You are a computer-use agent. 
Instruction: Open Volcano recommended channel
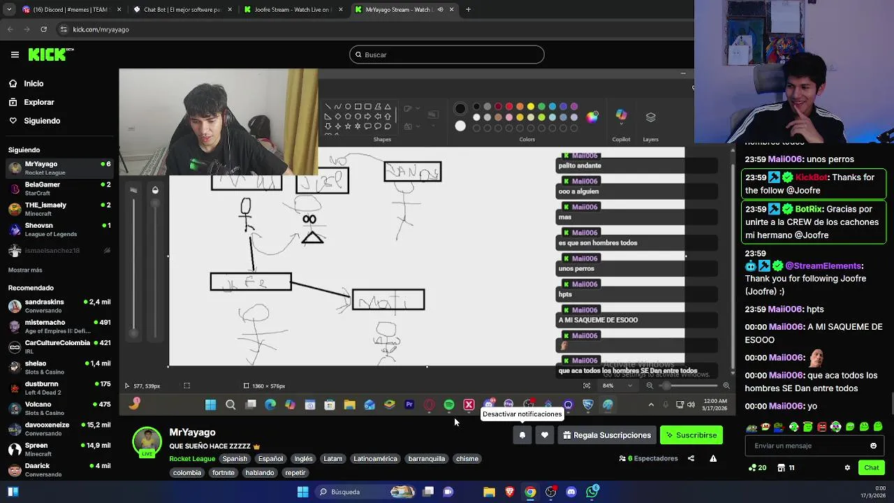click(x=59, y=408)
